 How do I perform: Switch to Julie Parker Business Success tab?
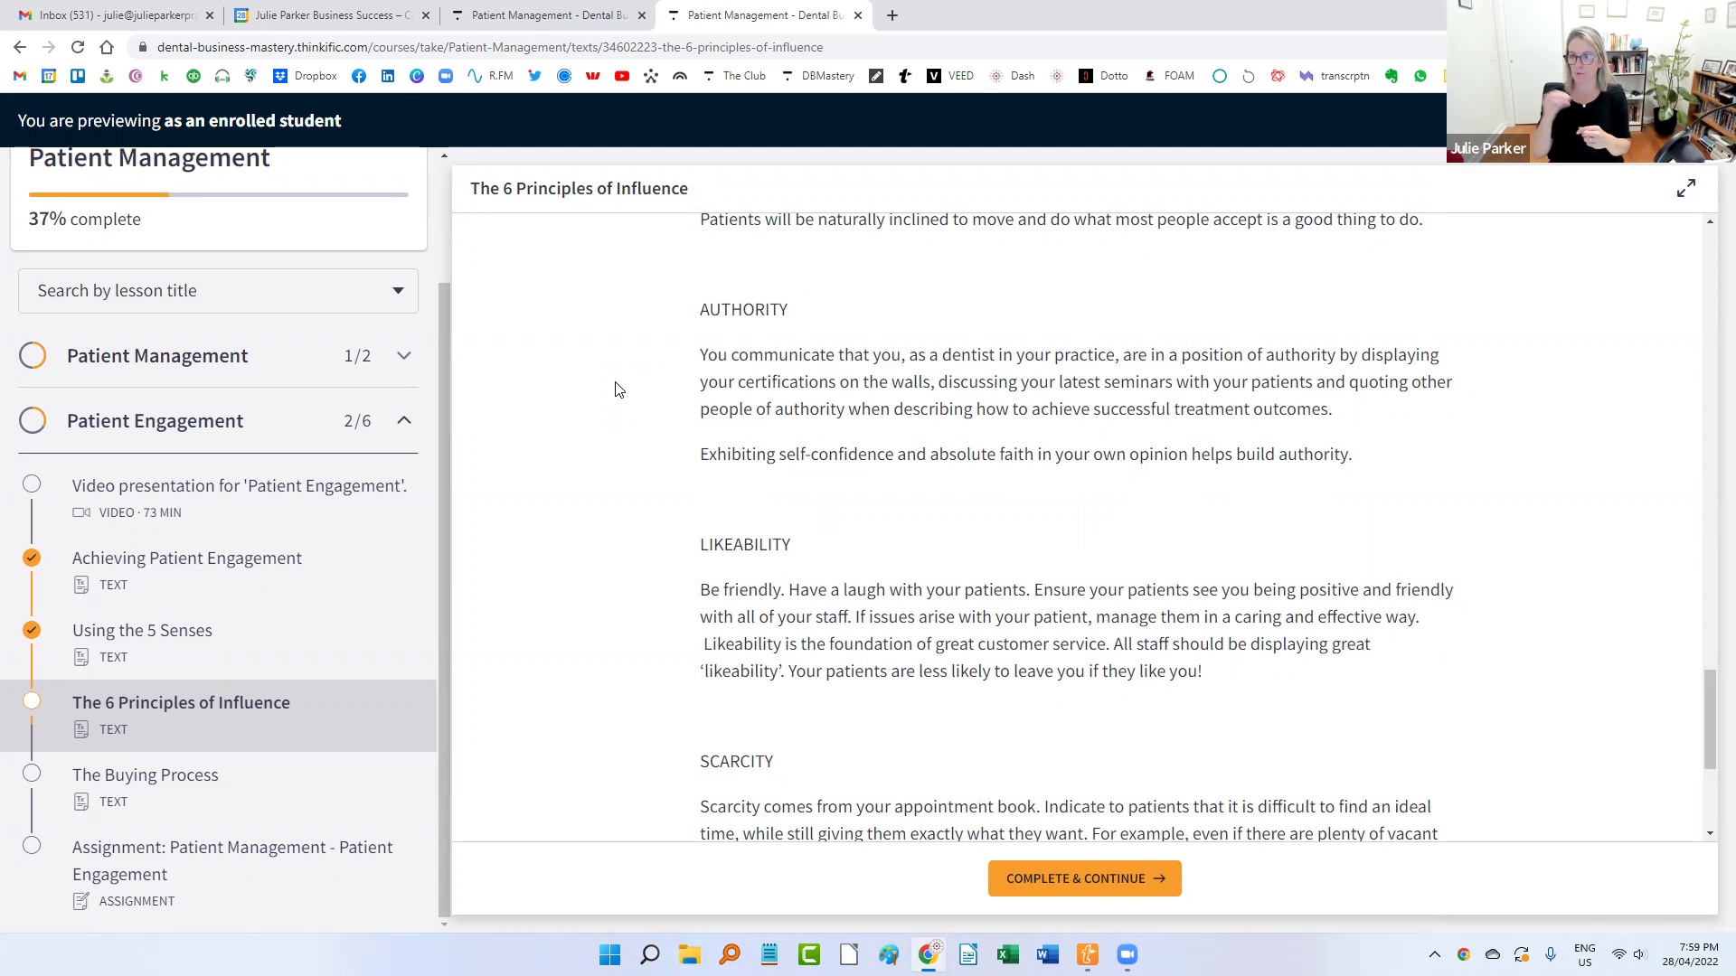pos(325,15)
